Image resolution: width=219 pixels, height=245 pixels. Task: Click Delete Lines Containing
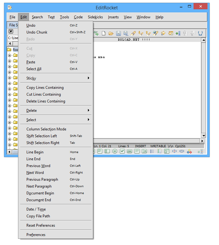click(56, 101)
